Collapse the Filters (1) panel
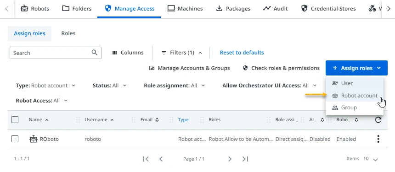Viewport: 395px width, 172px height. point(181,53)
